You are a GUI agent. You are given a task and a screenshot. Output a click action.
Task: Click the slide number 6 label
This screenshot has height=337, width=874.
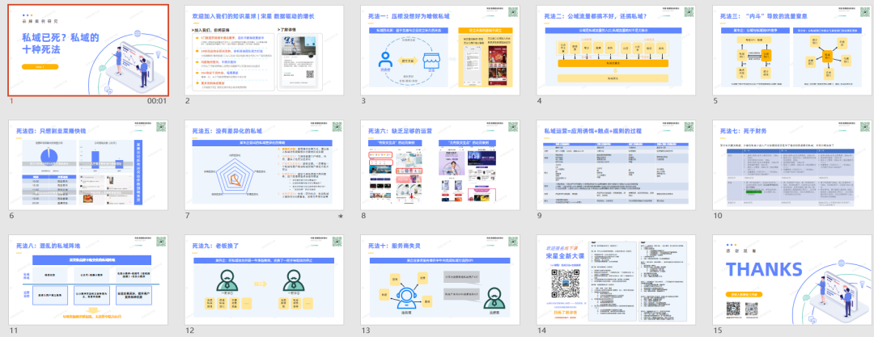11,216
